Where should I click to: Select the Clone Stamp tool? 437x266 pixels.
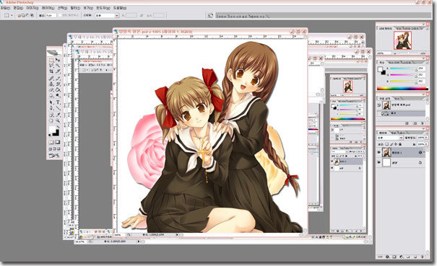point(51,84)
